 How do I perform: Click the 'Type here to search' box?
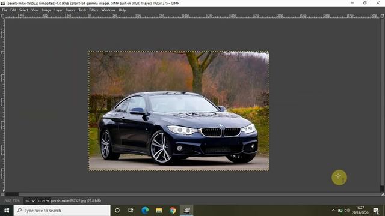click(62, 211)
